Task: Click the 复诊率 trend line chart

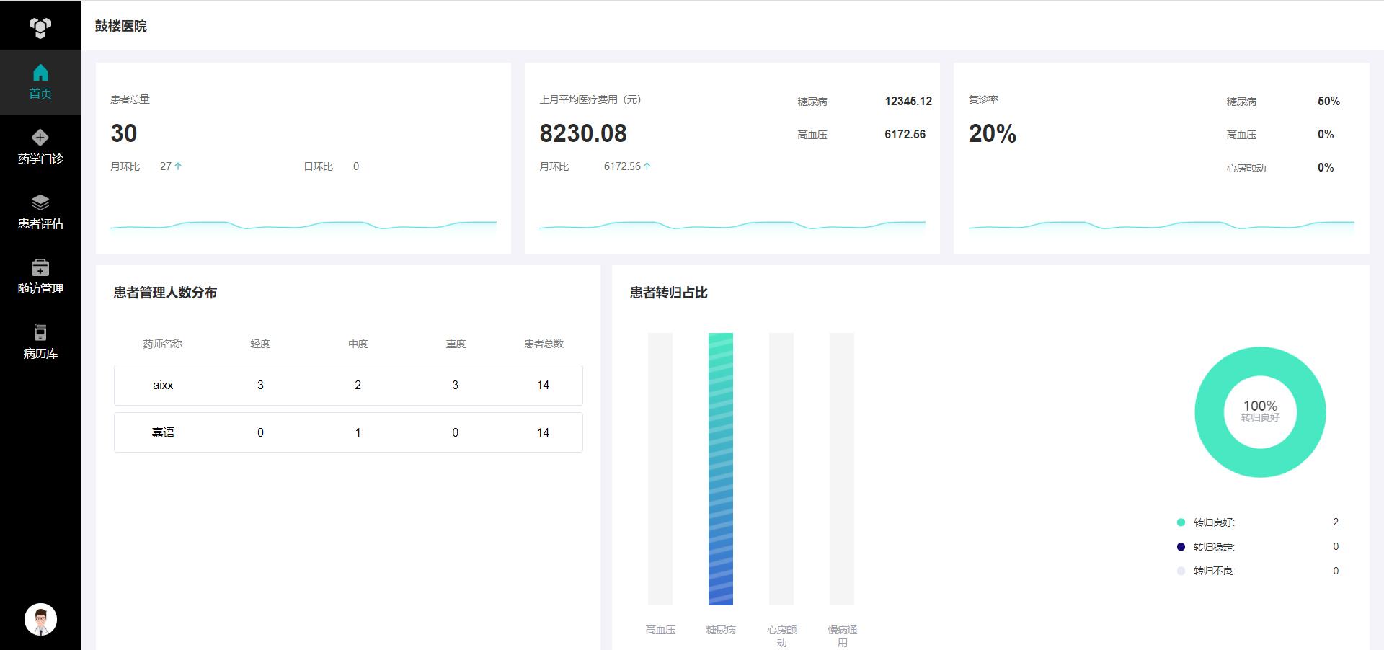Action: click(x=1161, y=226)
